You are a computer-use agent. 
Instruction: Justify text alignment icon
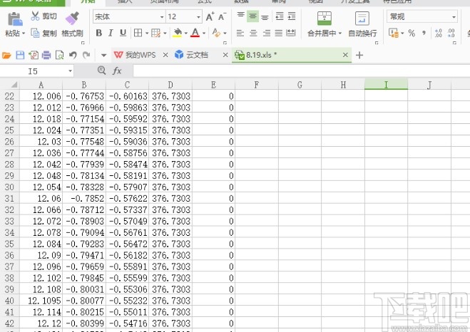pos(279,33)
